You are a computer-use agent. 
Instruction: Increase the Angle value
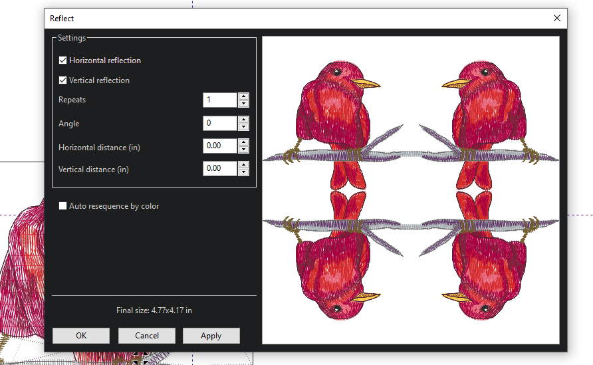coord(243,120)
